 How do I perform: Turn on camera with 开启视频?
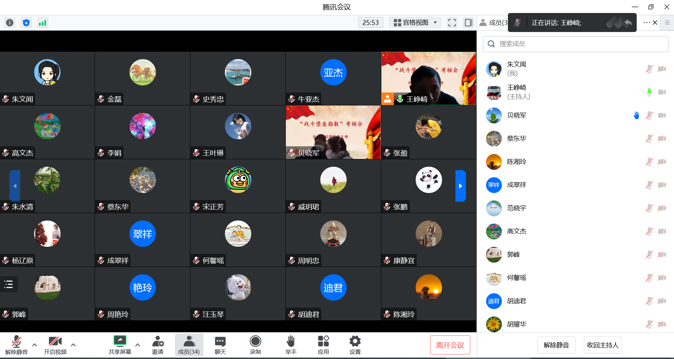tap(55, 345)
